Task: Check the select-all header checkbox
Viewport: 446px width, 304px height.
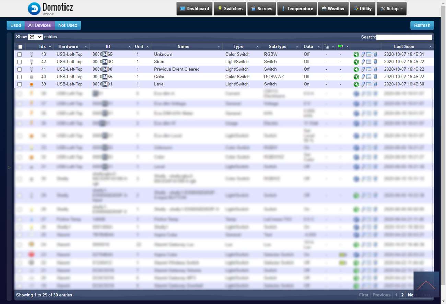Action: tap(20, 47)
